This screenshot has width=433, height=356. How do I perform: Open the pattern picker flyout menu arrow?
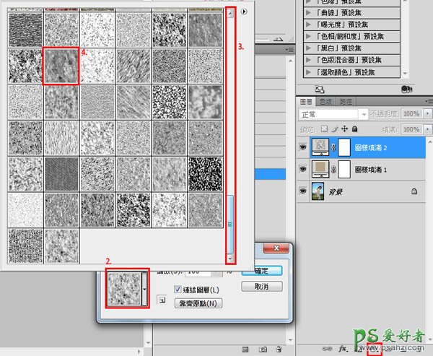click(x=244, y=12)
